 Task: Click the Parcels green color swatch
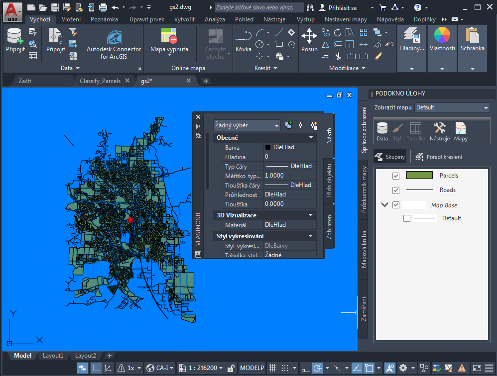419,176
